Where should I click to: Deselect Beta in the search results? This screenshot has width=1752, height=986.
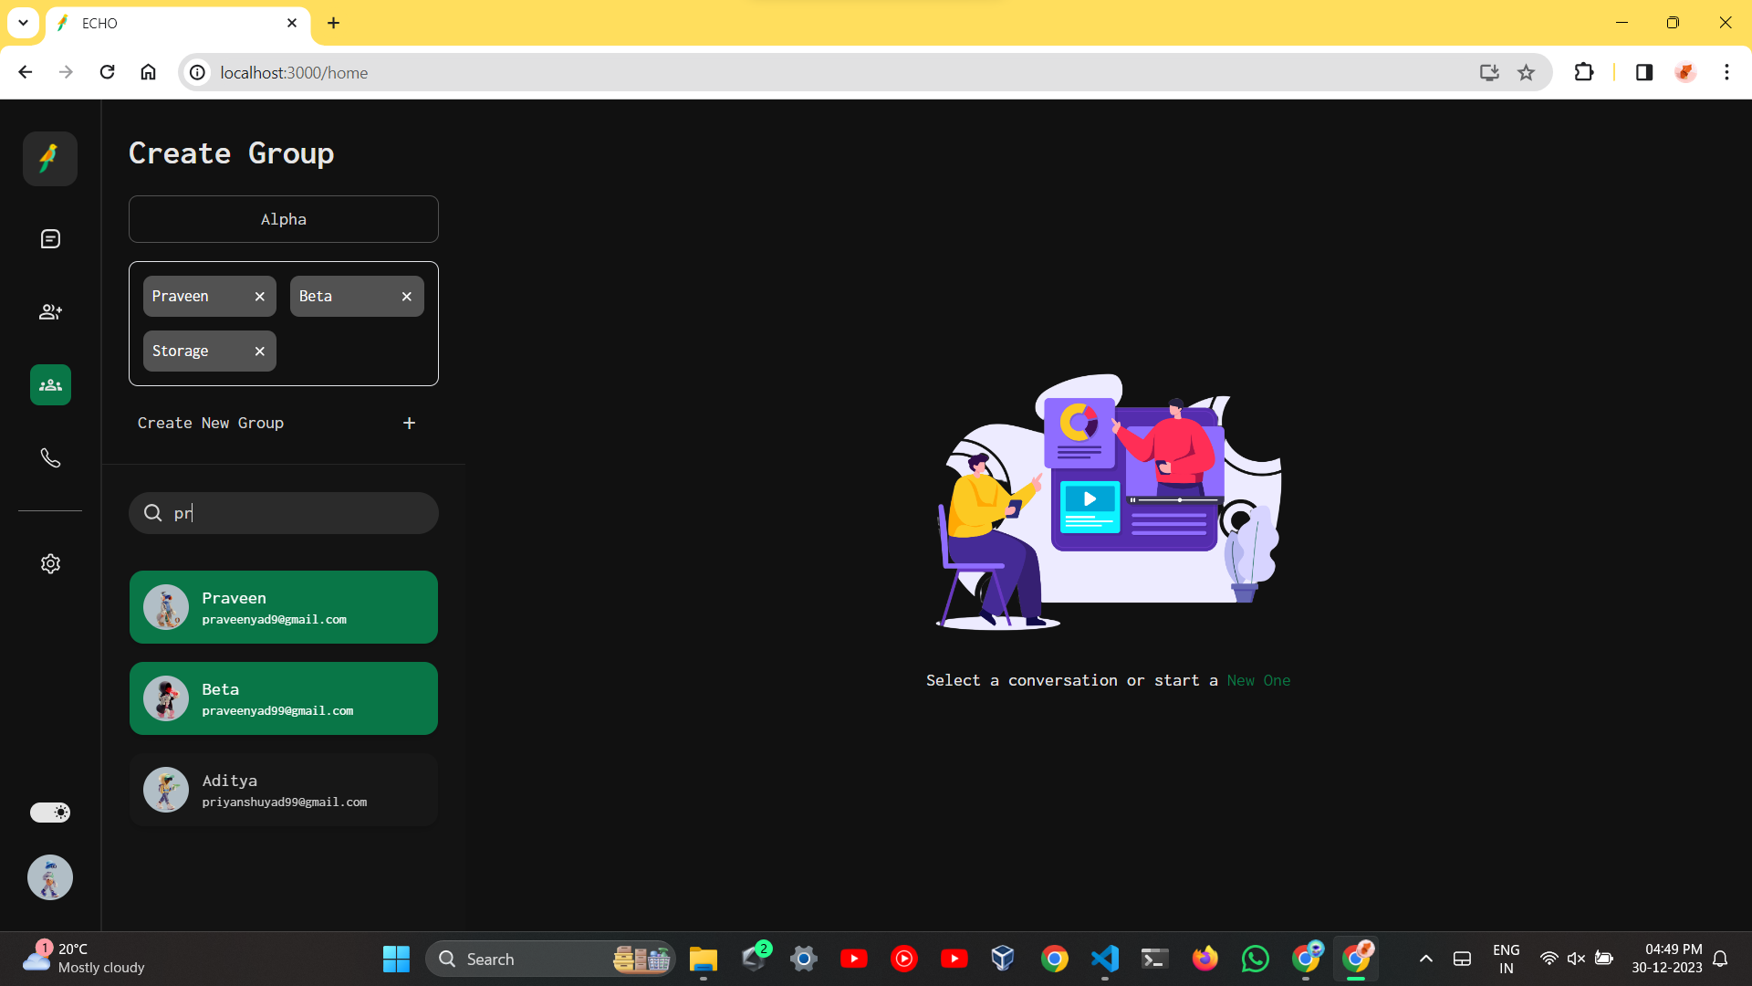(283, 698)
